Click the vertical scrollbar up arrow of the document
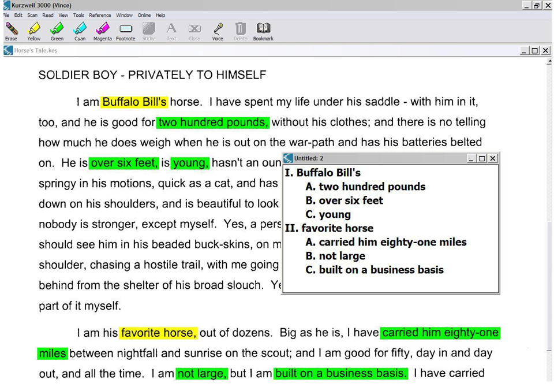Viewport: 554px width, 387px height. click(549, 62)
